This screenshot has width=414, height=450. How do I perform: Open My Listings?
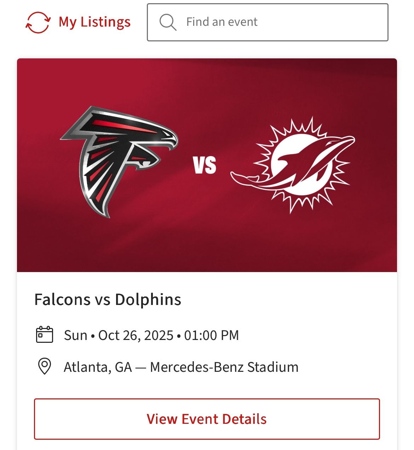click(x=94, y=22)
